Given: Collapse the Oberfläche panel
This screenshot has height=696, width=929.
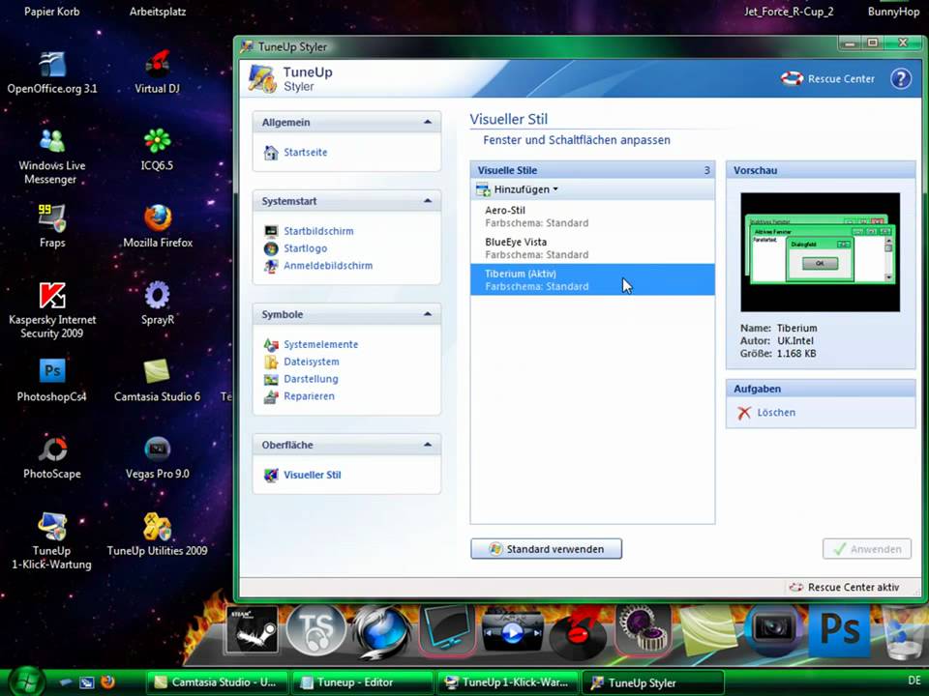Looking at the screenshot, I should coord(428,445).
